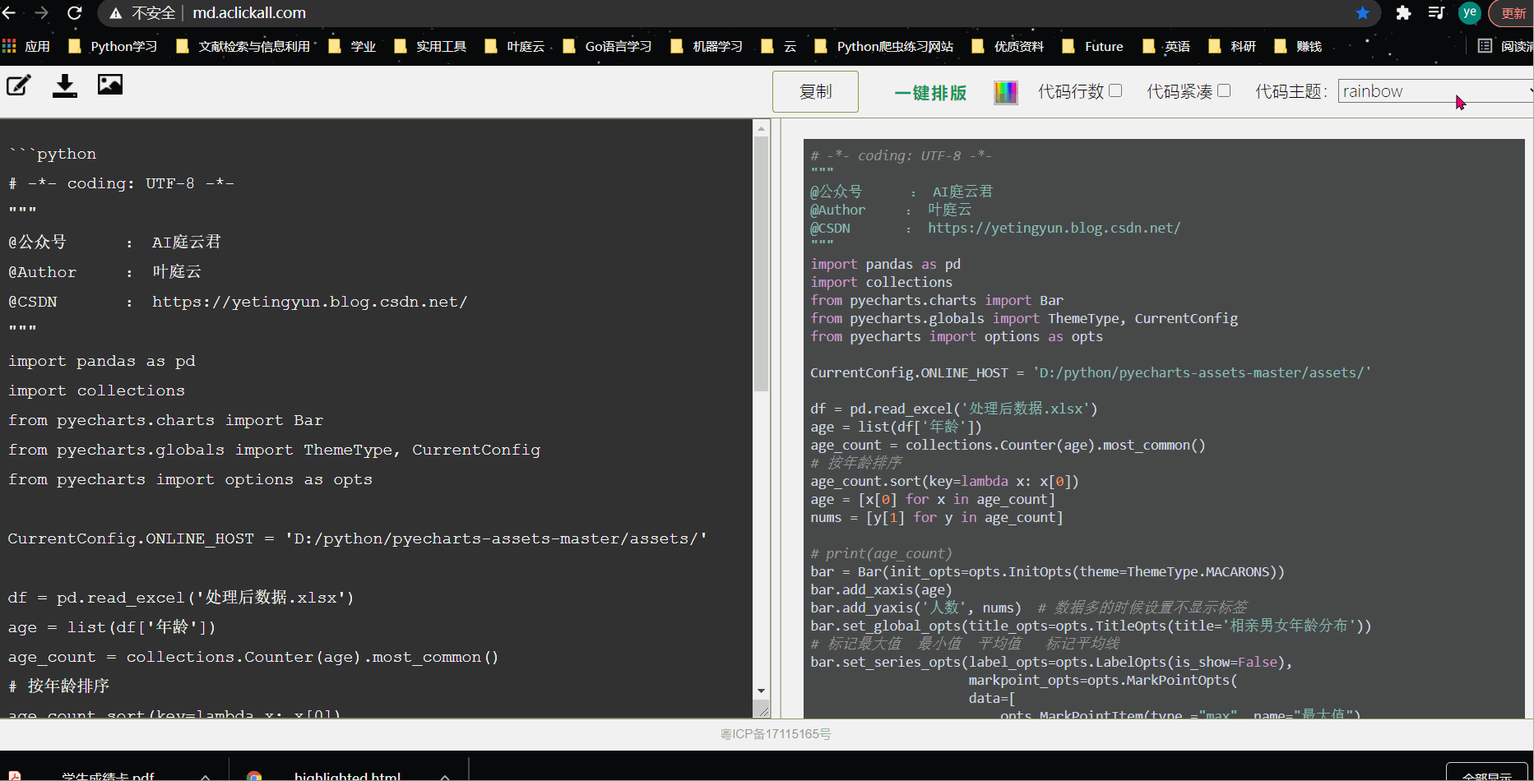The width and height of the screenshot is (1534, 781).
Task: Click the 'import collections' line in editor
Action: (96, 390)
